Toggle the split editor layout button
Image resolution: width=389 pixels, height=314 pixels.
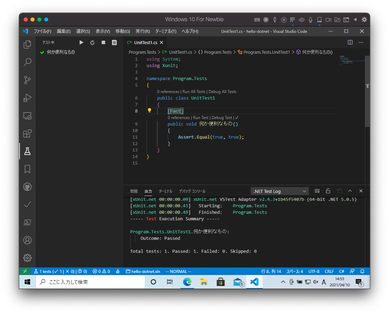coord(350,42)
